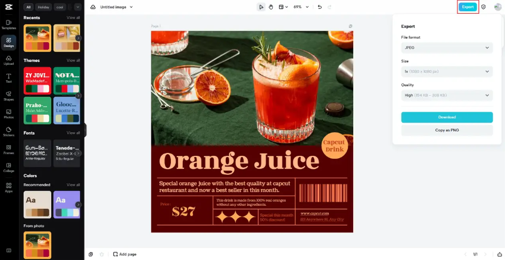Viewport: 505px width, 260px height.
Task: Show more Fonts with arrow
Action: (x=78, y=154)
